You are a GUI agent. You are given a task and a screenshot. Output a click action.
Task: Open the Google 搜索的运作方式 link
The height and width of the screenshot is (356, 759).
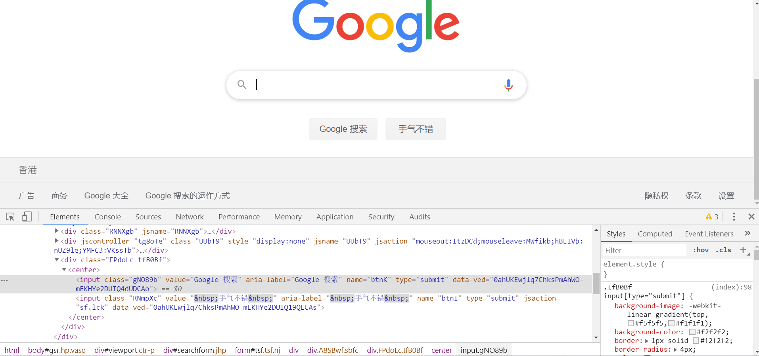point(188,196)
